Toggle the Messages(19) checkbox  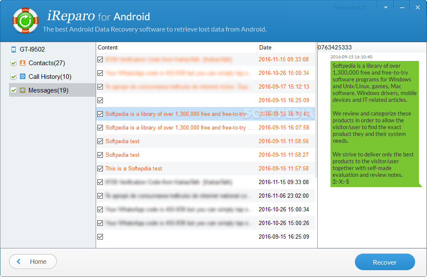[13, 90]
